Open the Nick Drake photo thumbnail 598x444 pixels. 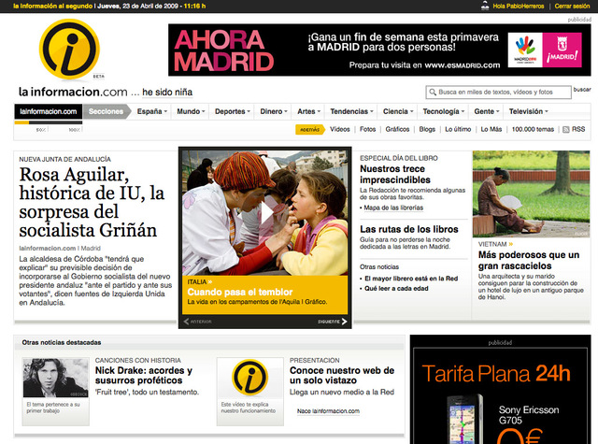pyautogui.click(x=56, y=378)
